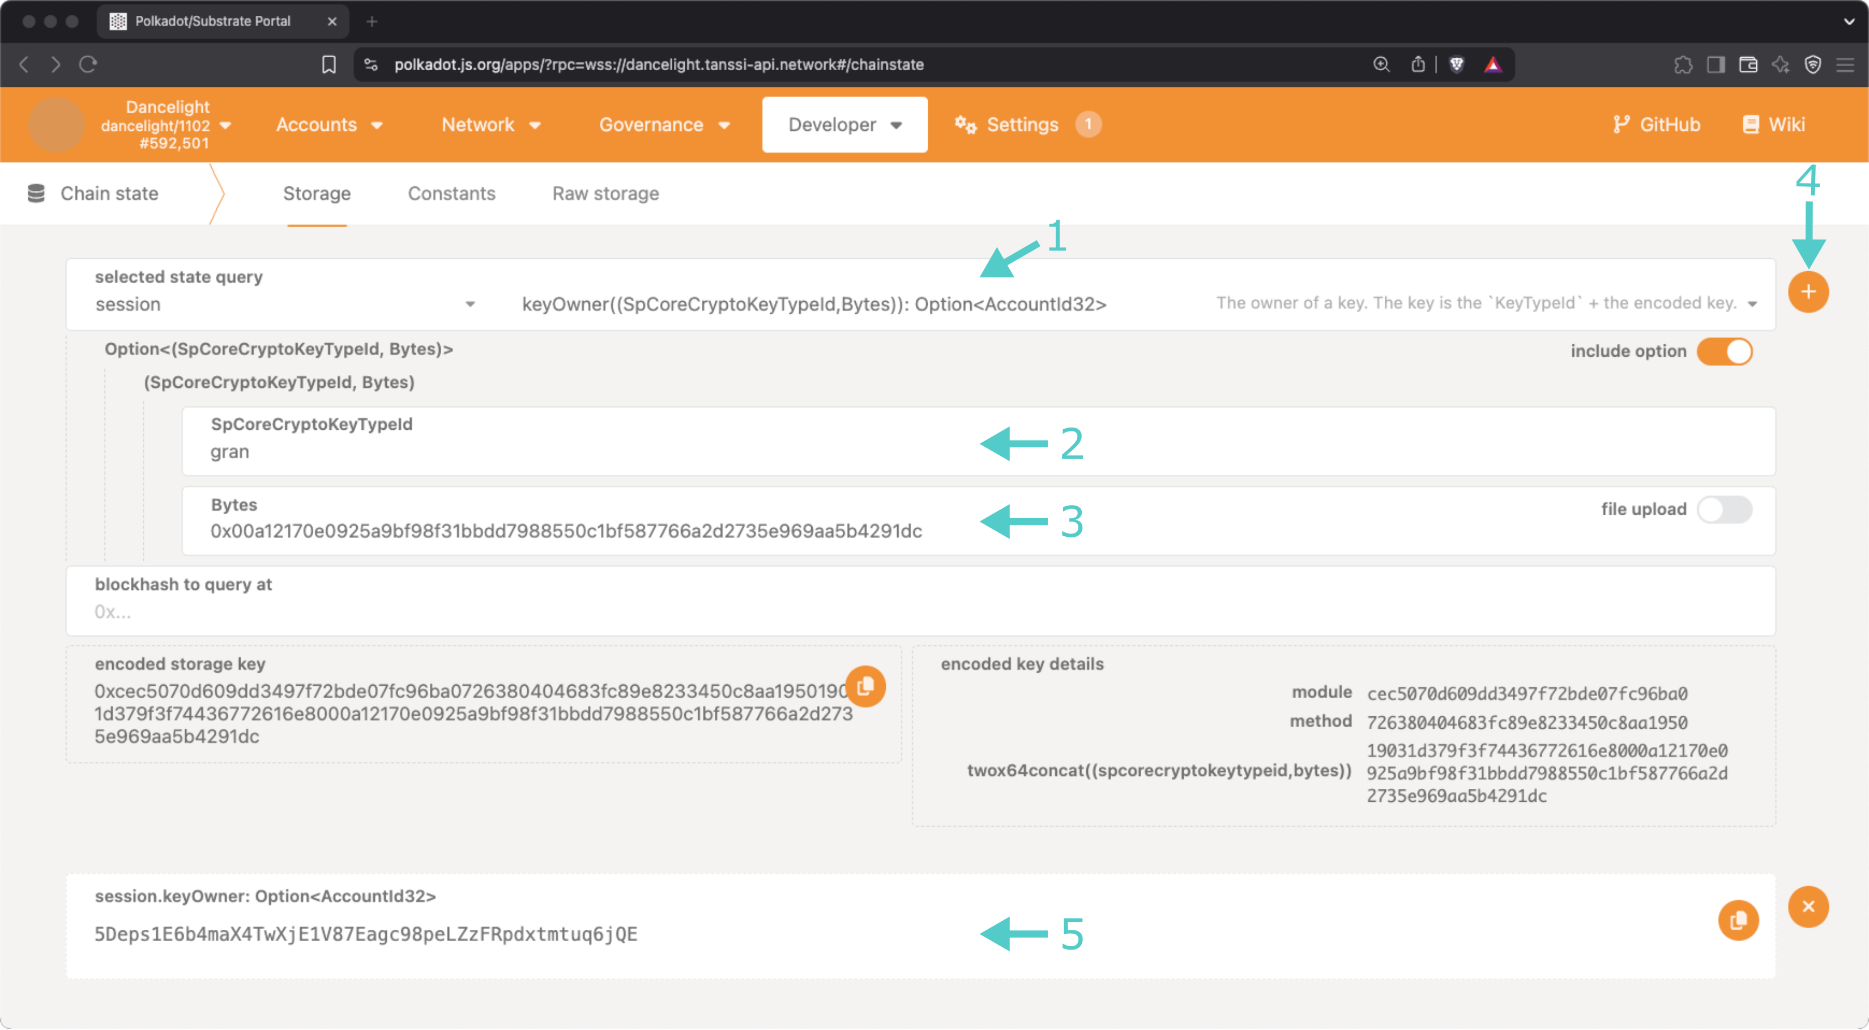Select the account result 5Deps1E6b4maX4... text
The height and width of the screenshot is (1030, 1869).
366,934
